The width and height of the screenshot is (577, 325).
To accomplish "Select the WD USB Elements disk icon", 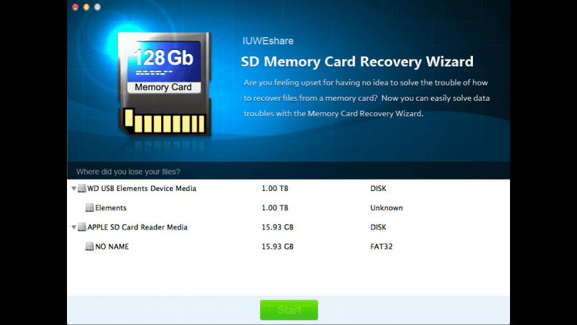I will coord(82,188).
